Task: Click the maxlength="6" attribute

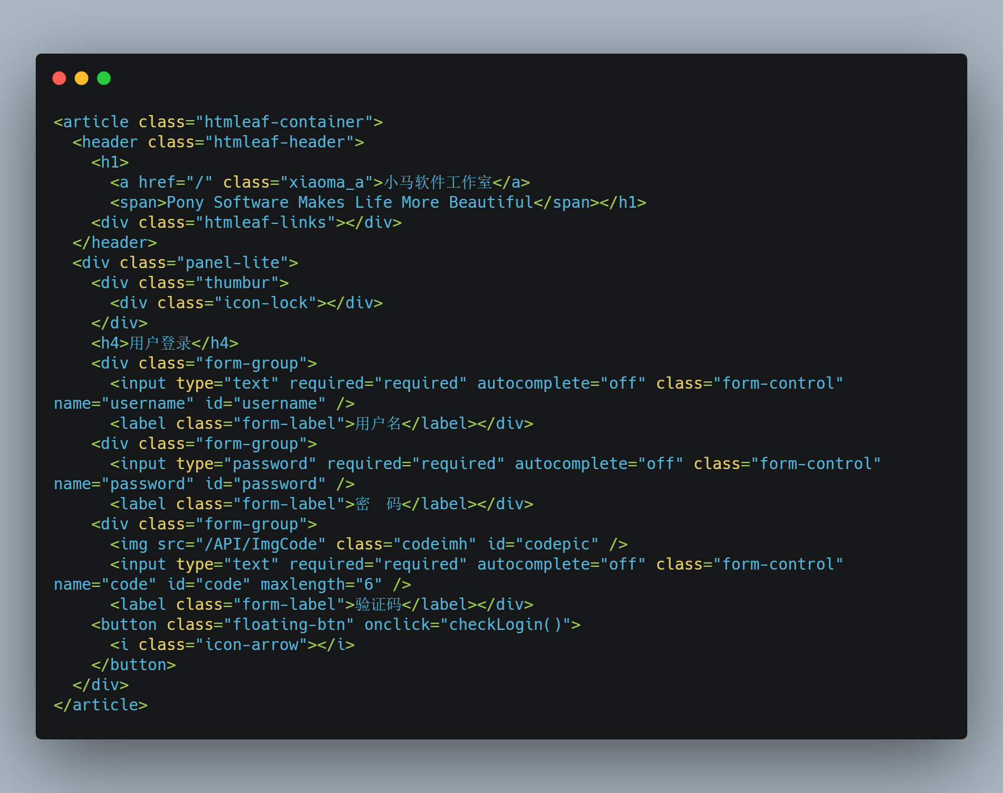Action: (322, 584)
